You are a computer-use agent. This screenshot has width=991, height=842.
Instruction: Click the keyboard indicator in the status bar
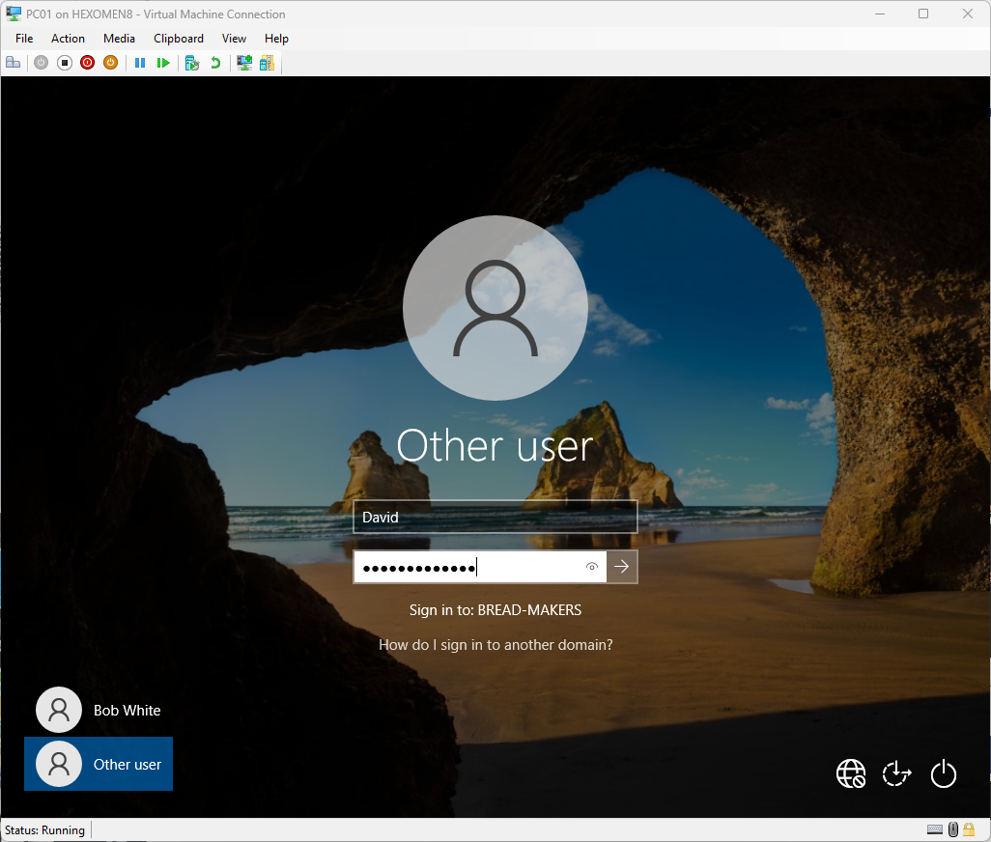(935, 829)
